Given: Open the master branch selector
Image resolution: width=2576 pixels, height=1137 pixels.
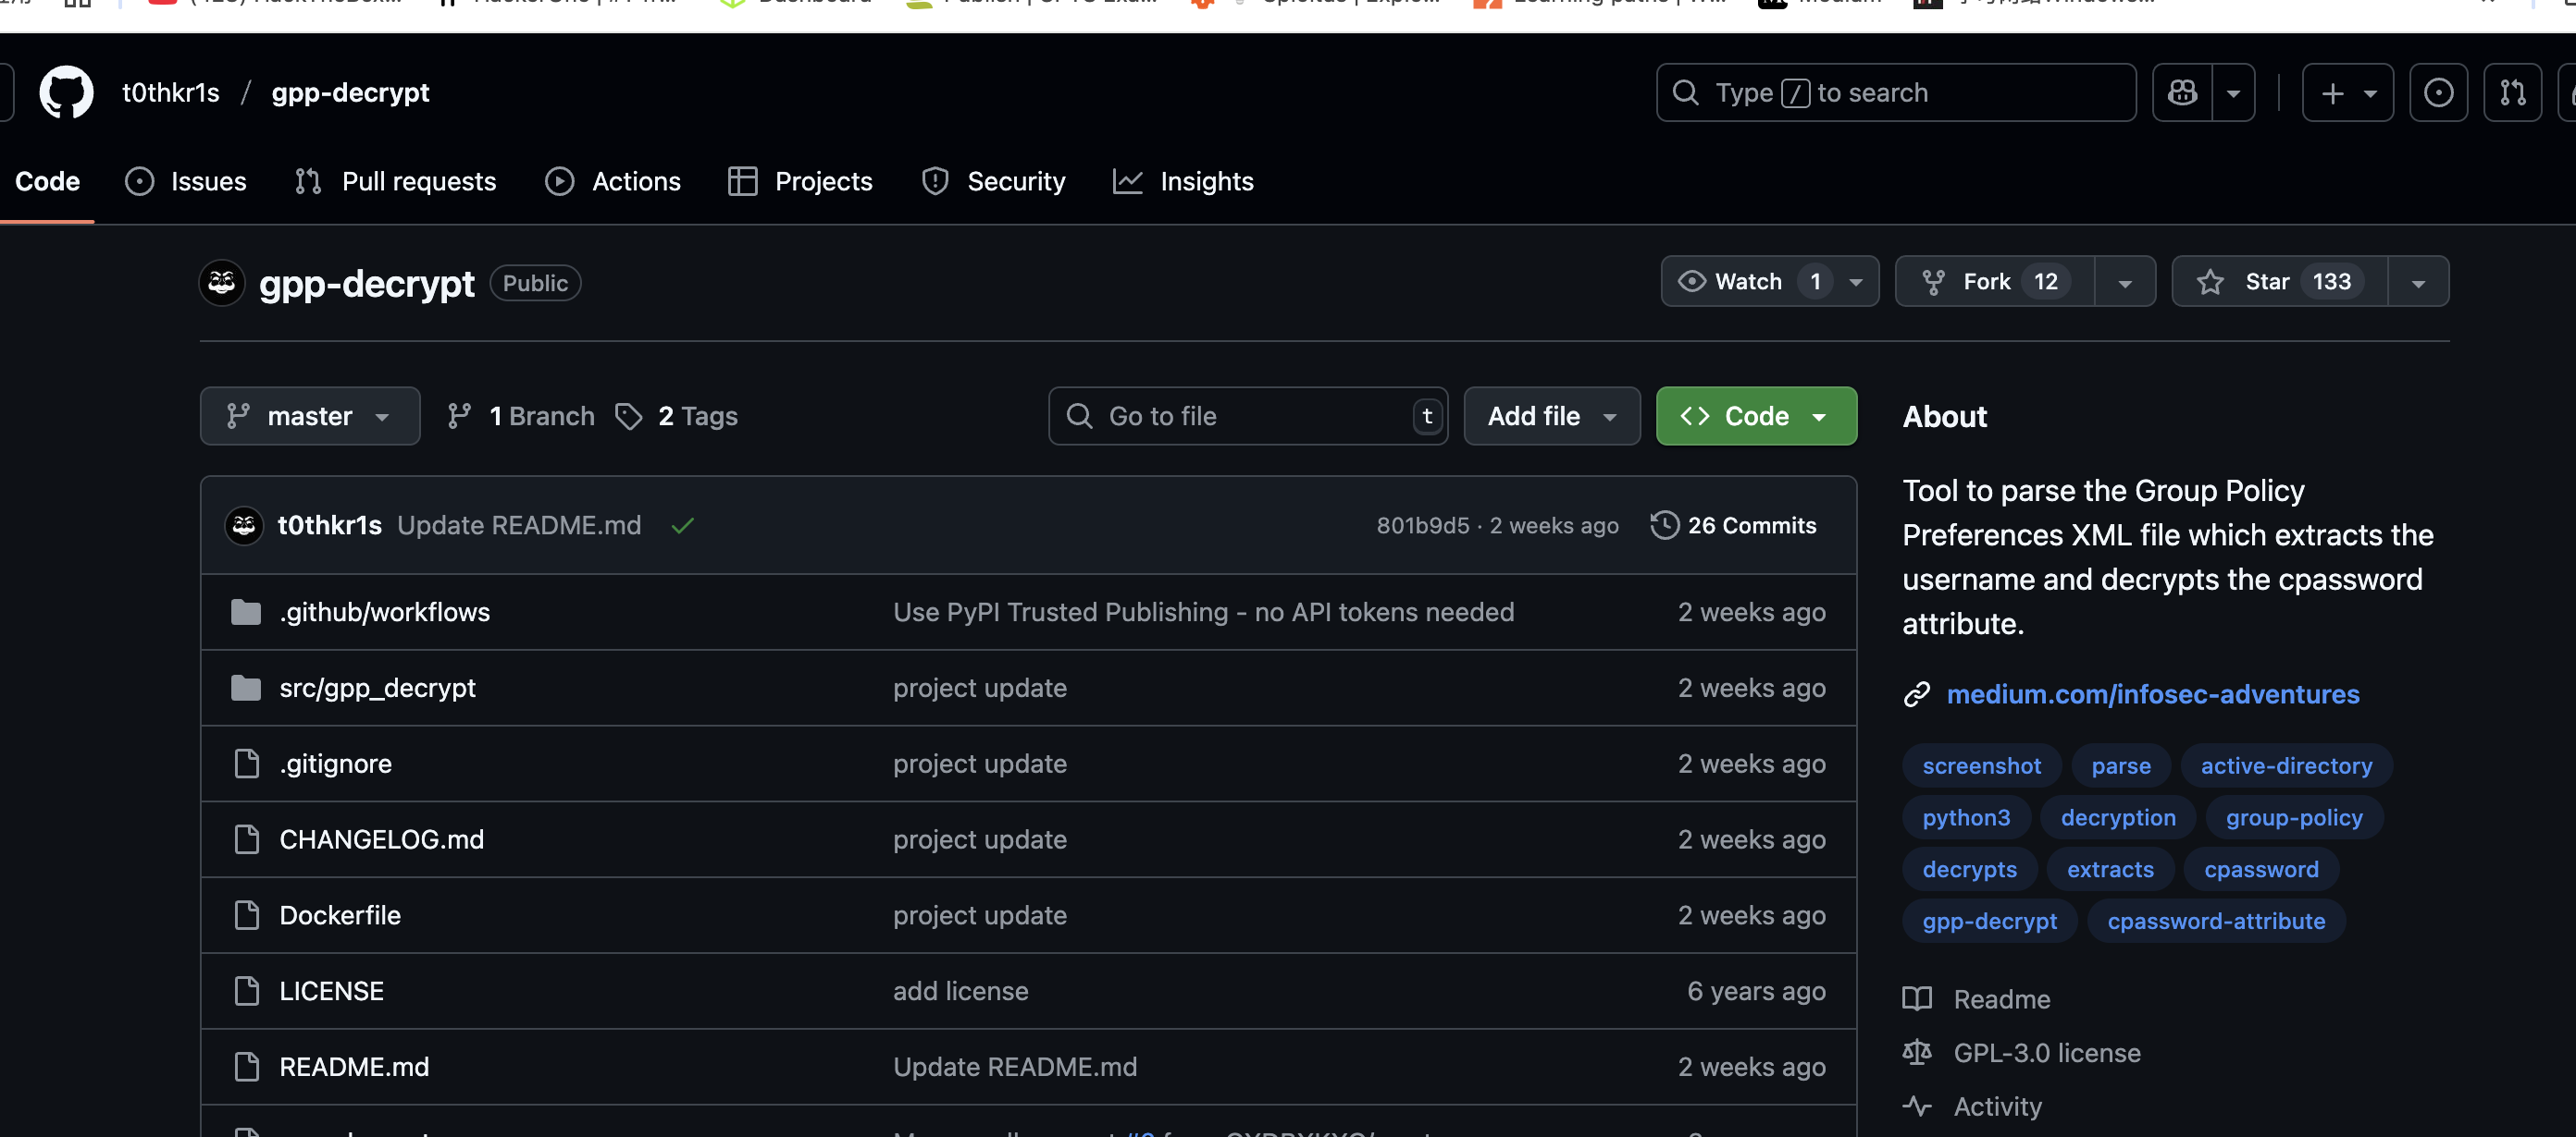Looking at the screenshot, I should click(310, 416).
